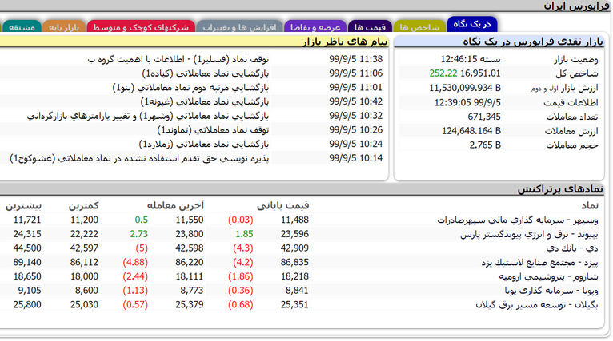Click closing price 11,488
Image resolution: width=613 pixels, height=341 pixels.
click(294, 220)
